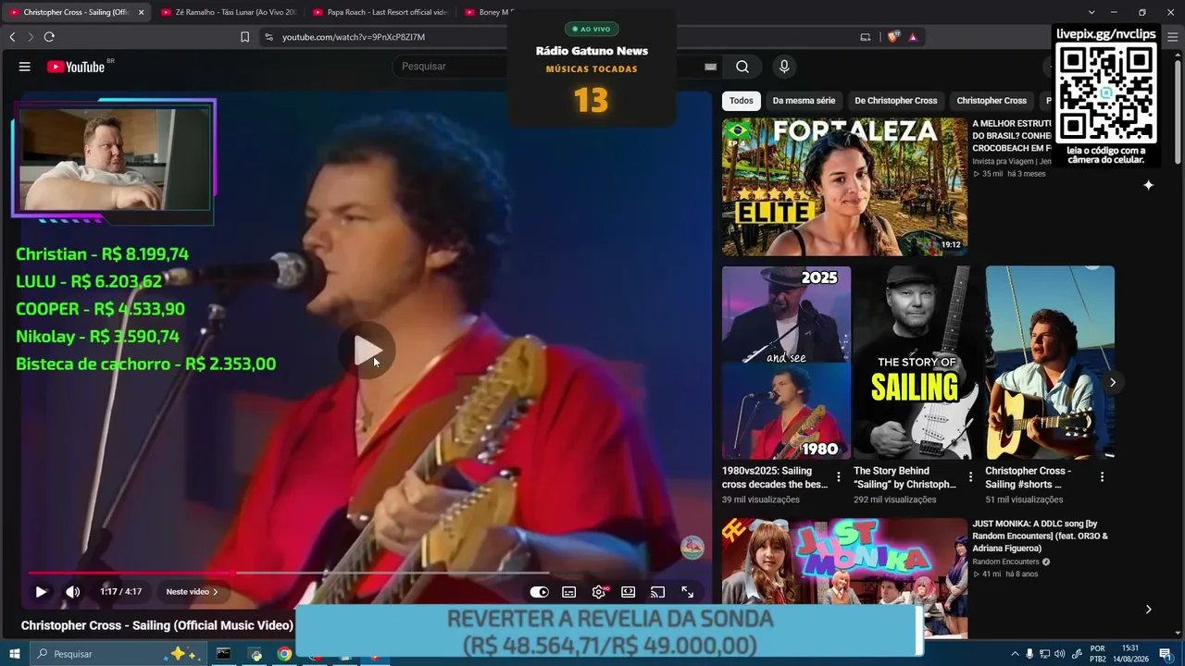The image size is (1185, 666).
Task: Open options for The Story Behind Sailing
Action: point(970,477)
